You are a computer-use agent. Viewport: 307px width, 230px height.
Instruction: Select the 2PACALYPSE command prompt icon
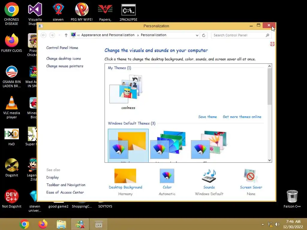(x=128, y=12)
